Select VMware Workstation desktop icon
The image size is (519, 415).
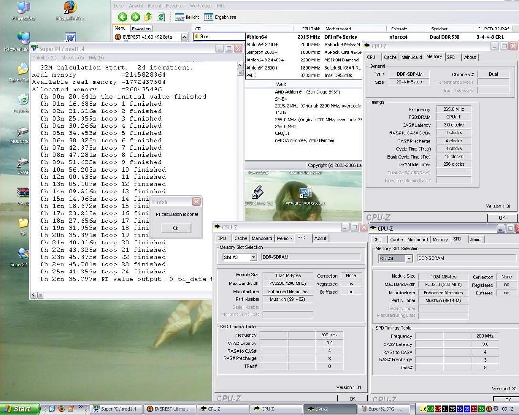[x=305, y=196]
